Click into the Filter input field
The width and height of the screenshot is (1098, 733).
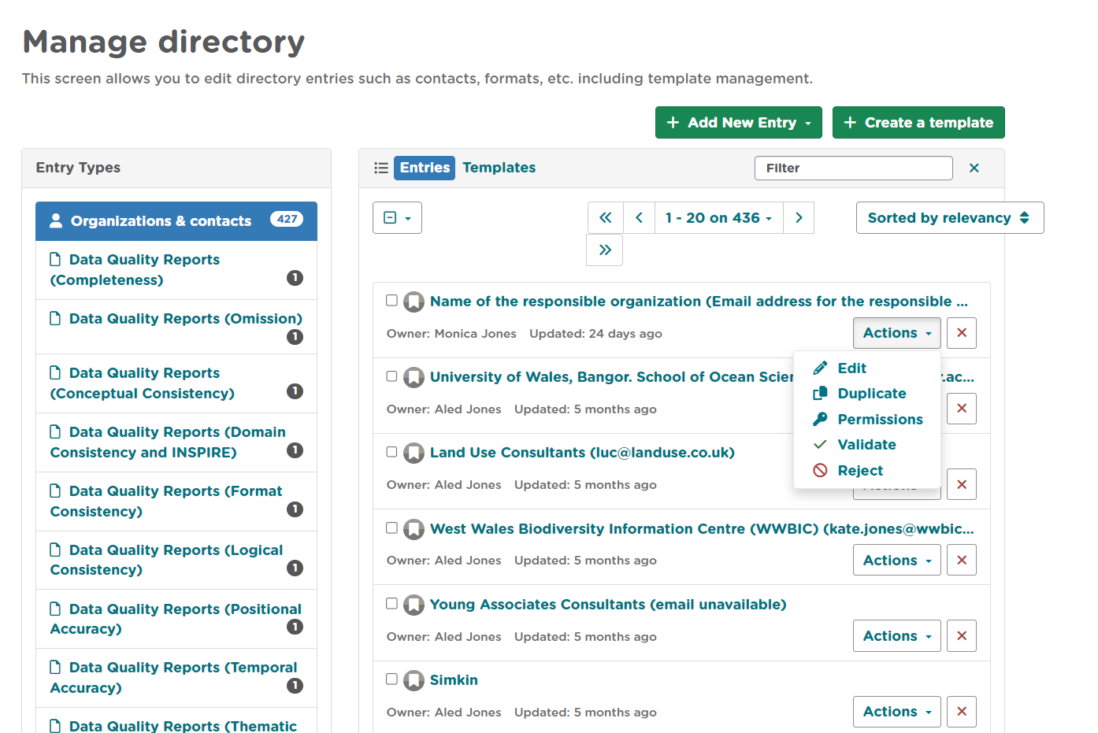(x=854, y=168)
